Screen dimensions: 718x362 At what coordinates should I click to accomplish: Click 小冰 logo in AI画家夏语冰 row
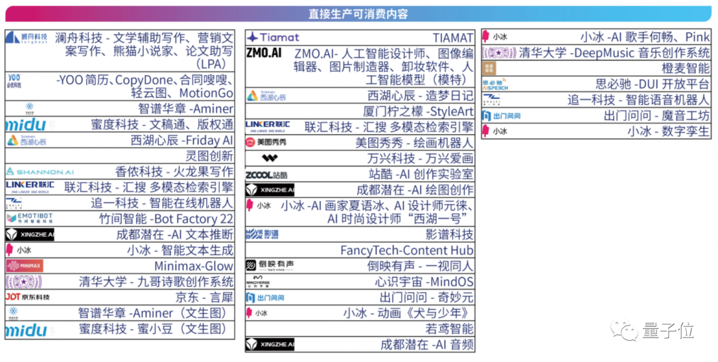pos(259,205)
